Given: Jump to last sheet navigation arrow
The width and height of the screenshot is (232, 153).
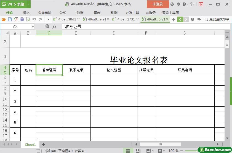Looking at the screenshot, I should point(17,144).
